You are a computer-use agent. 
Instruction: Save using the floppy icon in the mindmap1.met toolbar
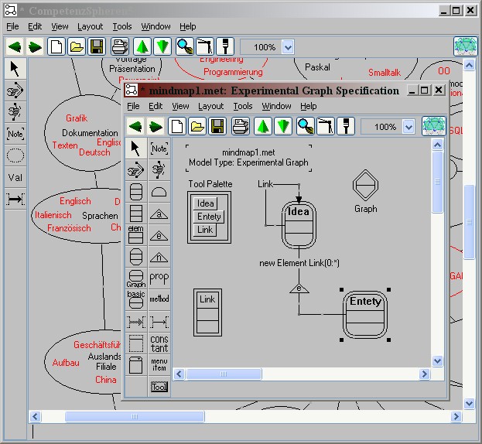(217, 126)
